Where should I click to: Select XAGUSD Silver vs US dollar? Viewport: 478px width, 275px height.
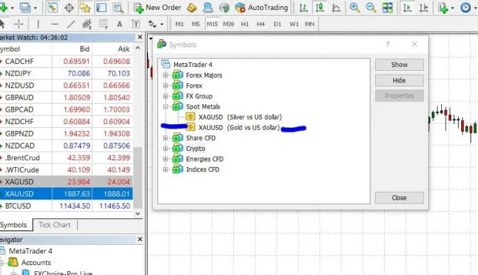click(x=240, y=117)
